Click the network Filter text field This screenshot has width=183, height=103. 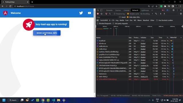pos(107,17)
